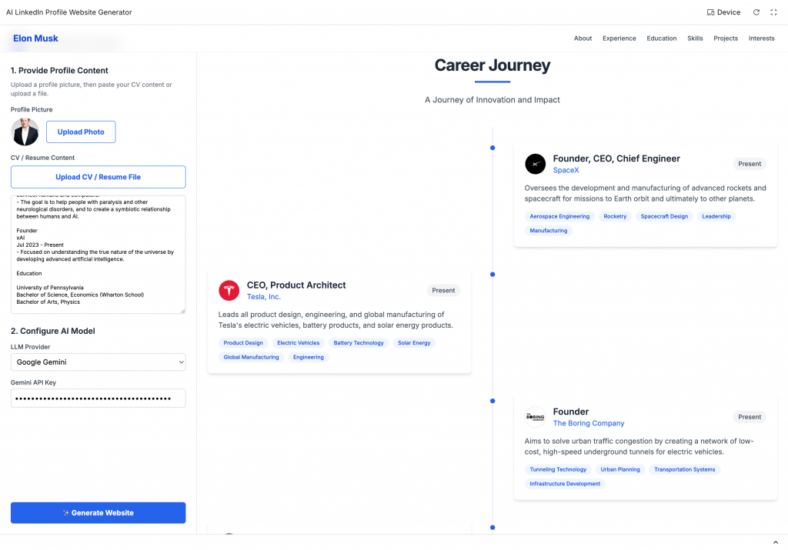
Task: Click the Aerospace Engineering tag
Action: pyautogui.click(x=559, y=216)
